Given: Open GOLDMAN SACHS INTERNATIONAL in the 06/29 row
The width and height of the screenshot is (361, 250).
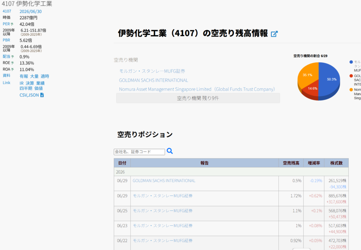Looking at the screenshot, I should point(164,181).
